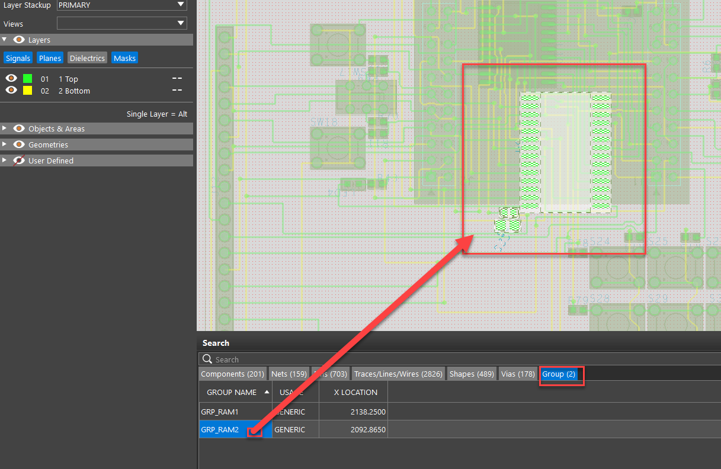Click the magnifier icon in Search field
Image resolution: width=721 pixels, height=469 pixels.
coord(207,359)
